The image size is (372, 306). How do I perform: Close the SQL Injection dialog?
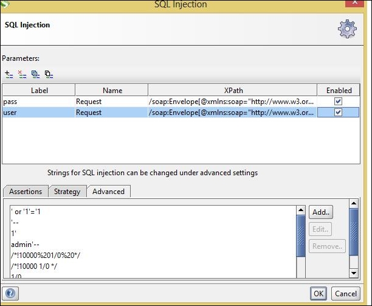354,3
